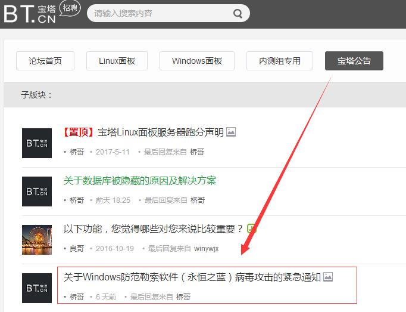Open last replier 桥哥 on the 数据库被隐藏 post
Image resolution: width=406 pixels, height=312 pixels.
(198, 200)
